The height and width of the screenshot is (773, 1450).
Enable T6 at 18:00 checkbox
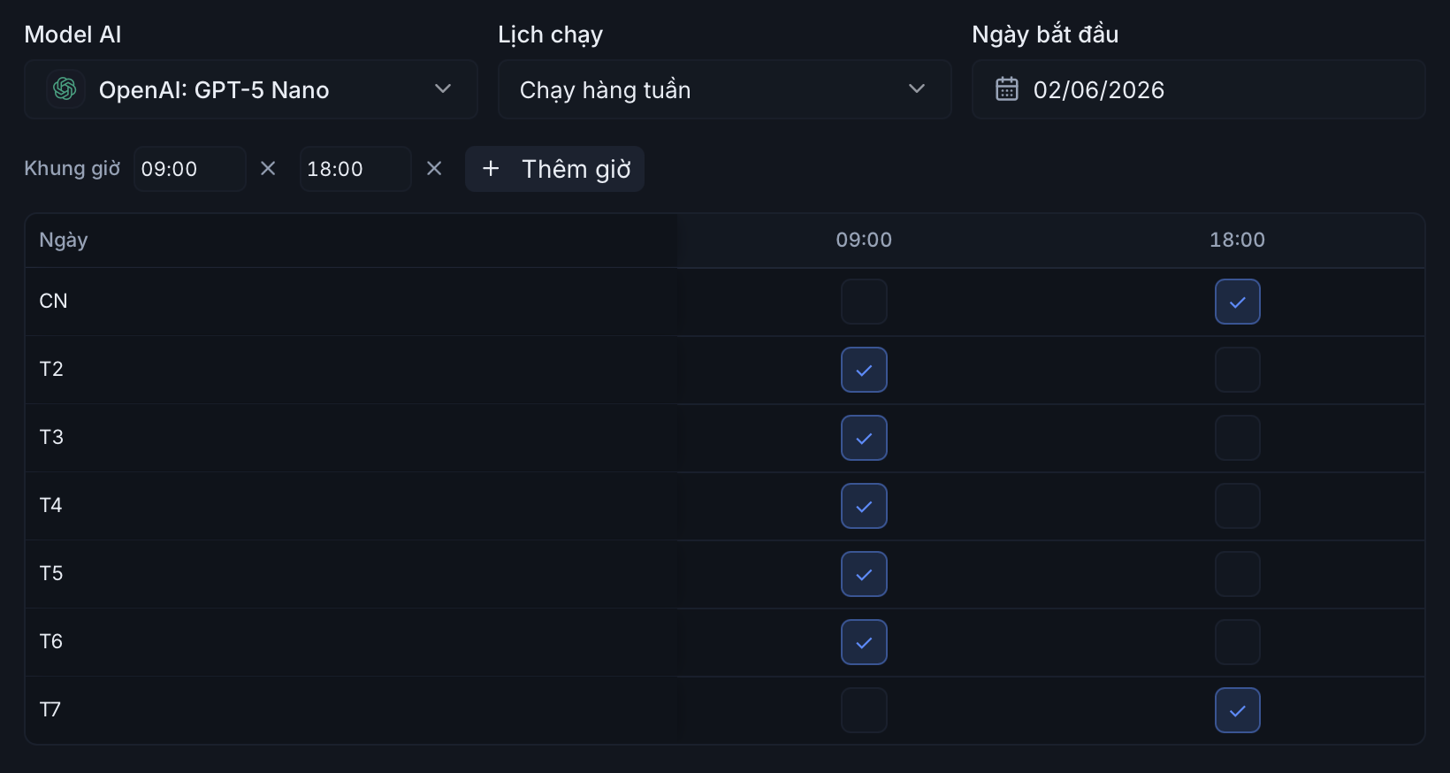tap(1238, 642)
